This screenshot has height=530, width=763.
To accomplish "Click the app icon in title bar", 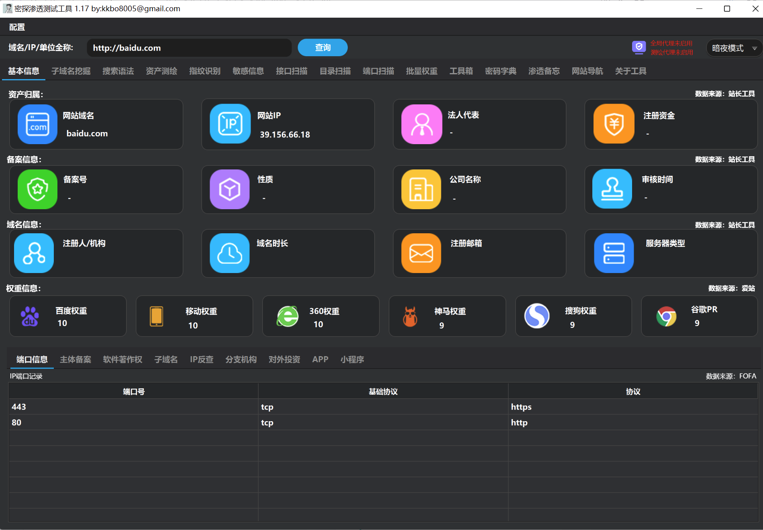I will click(8, 8).
